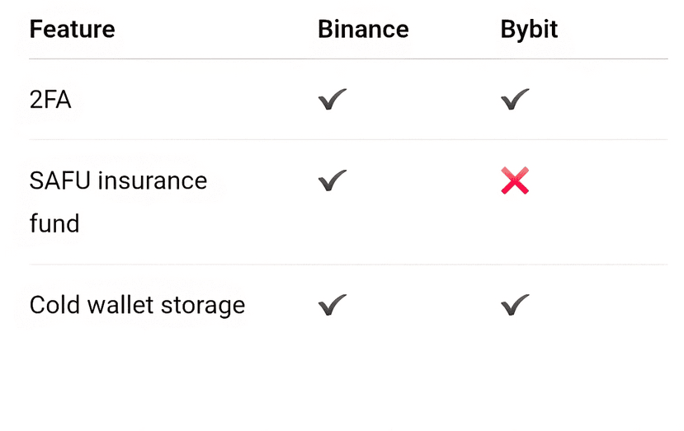Click the word Cold
The width and height of the screenshot is (684, 431).
[x=51, y=306]
